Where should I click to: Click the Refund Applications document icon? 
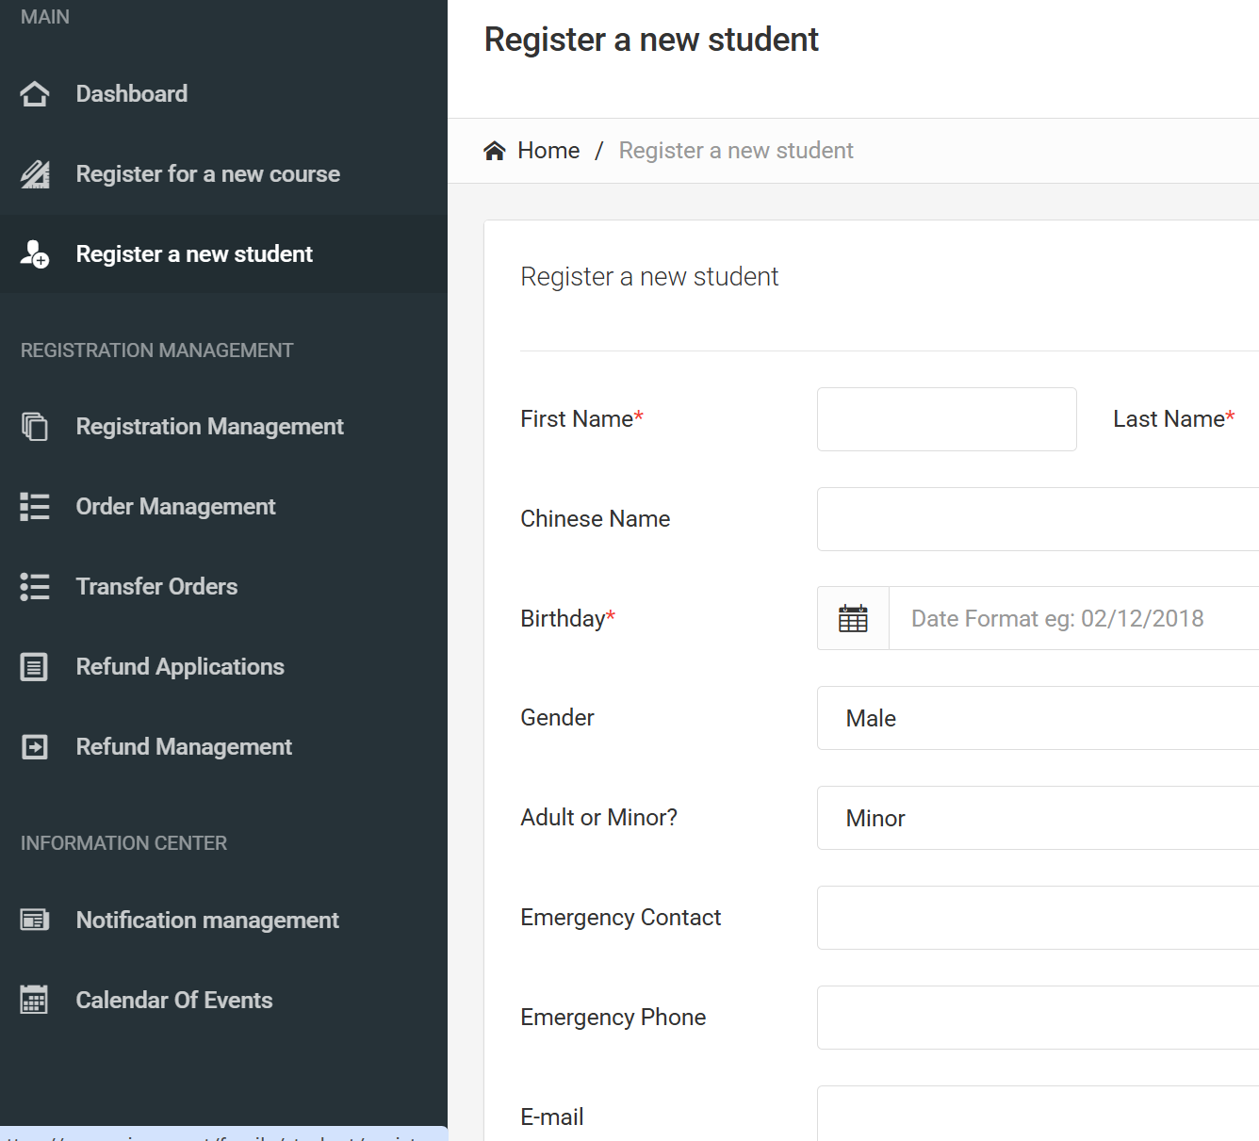[x=35, y=667]
